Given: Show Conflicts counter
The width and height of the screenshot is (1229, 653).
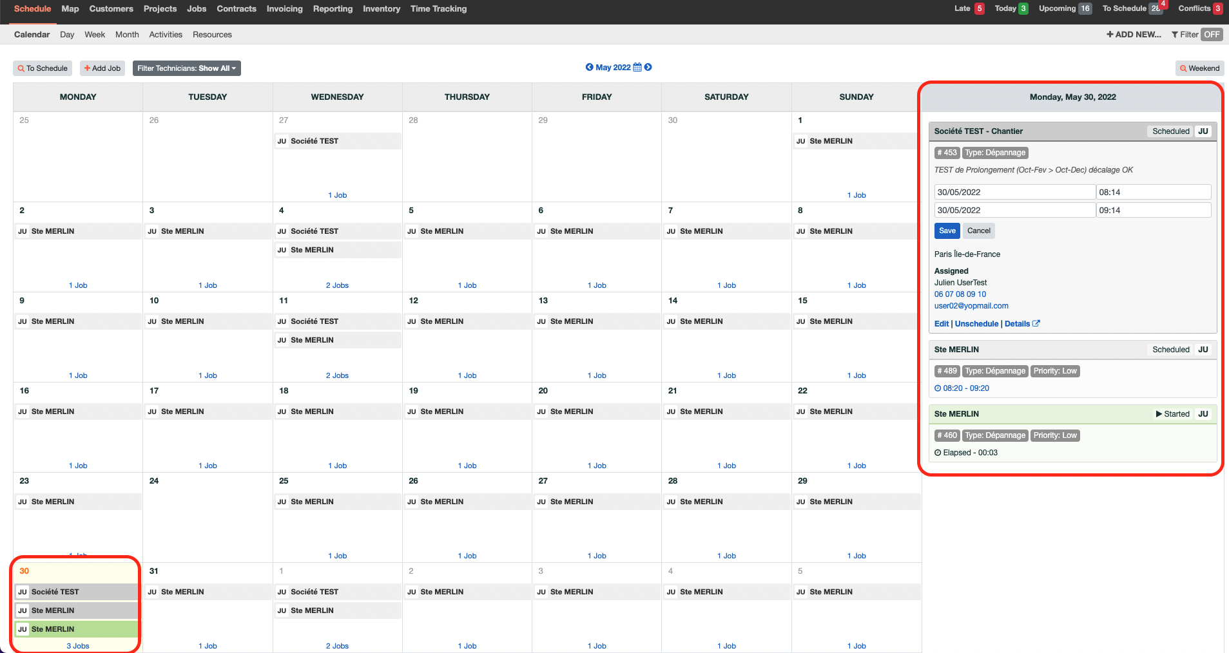Looking at the screenshot, I should [1200, 8].
